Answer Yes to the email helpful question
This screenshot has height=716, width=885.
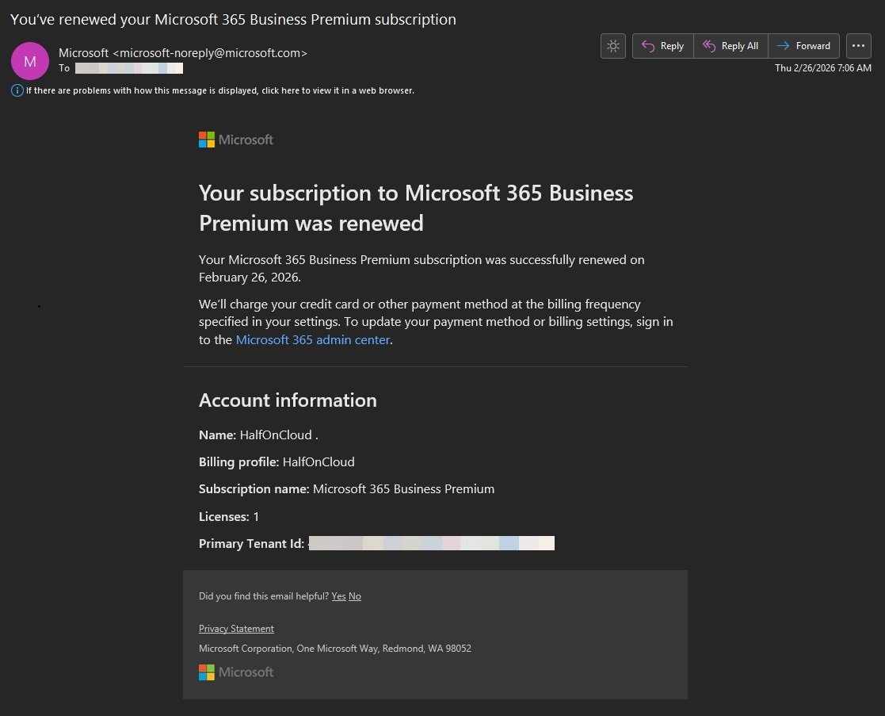(338, 596)
